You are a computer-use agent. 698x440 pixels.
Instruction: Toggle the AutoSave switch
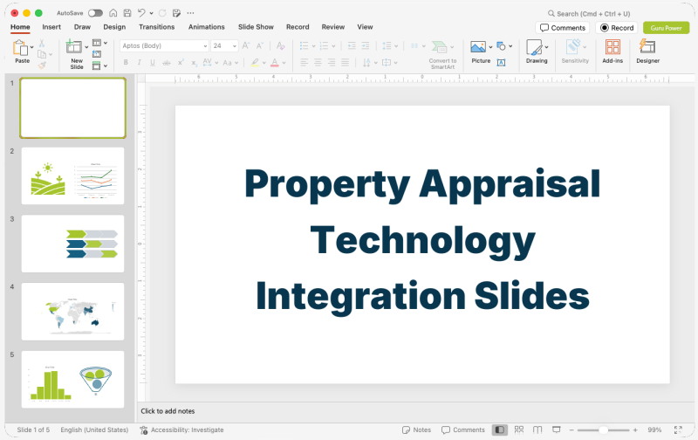pos(95,13)
